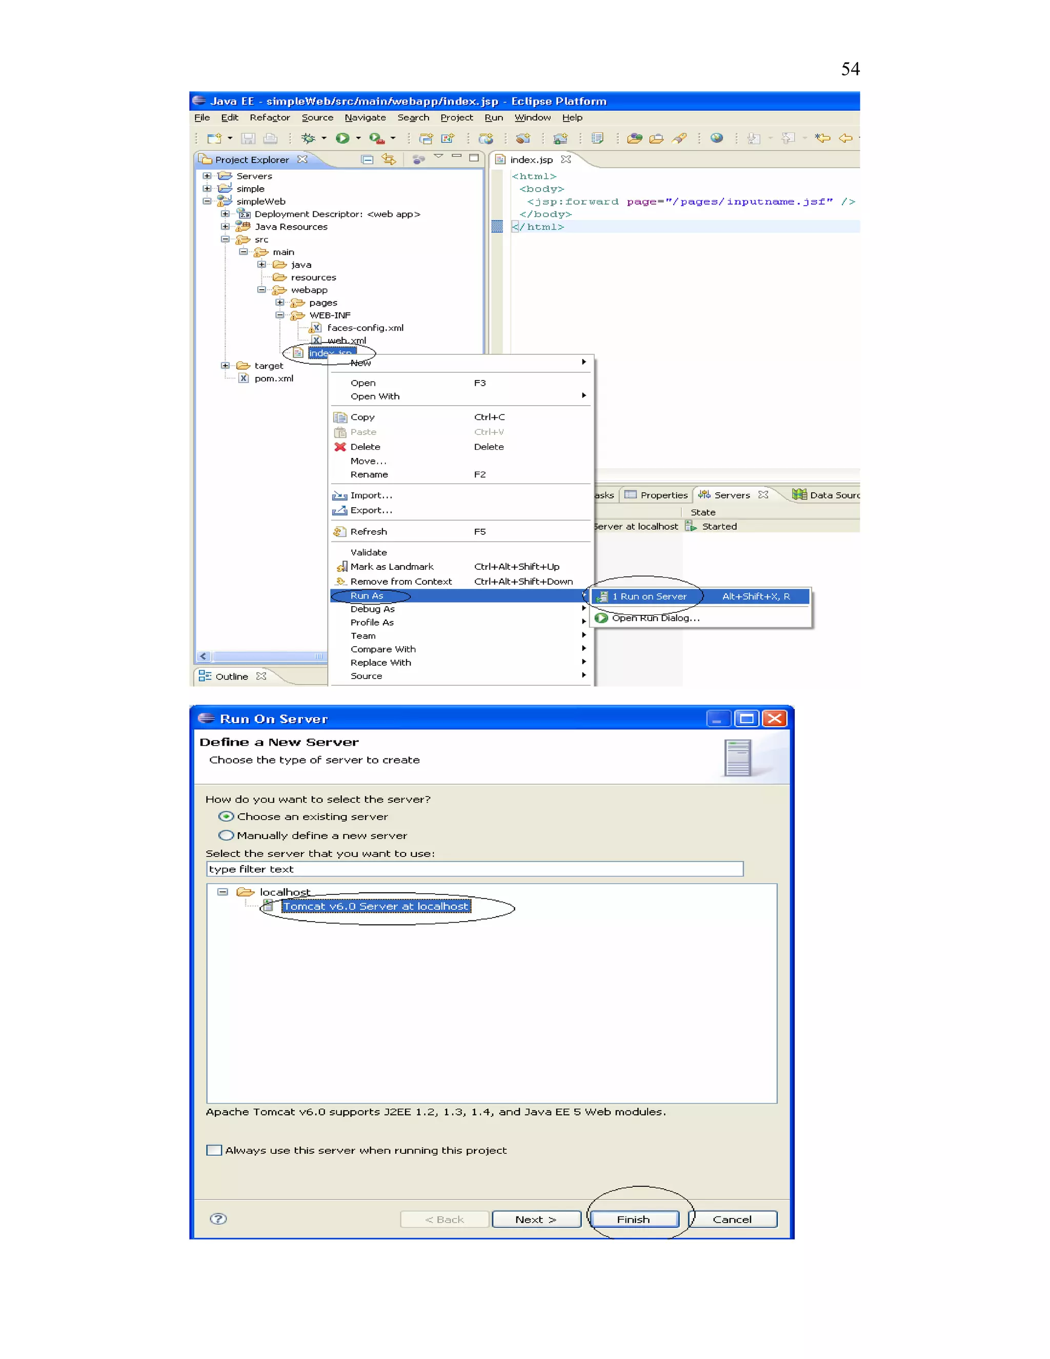Collapse the localhost server group

coord(223,892)
